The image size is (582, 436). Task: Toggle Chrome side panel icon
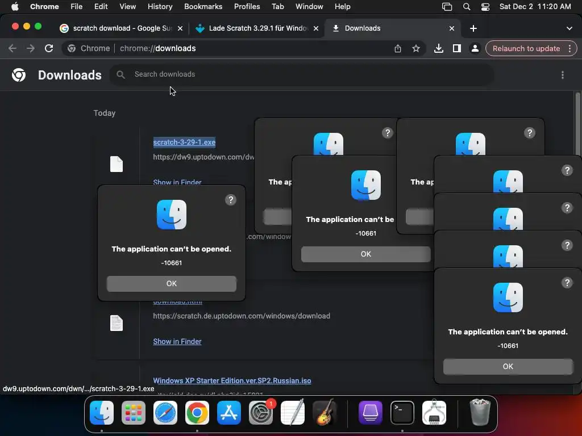pyautogui.click(x=457, y=48)
